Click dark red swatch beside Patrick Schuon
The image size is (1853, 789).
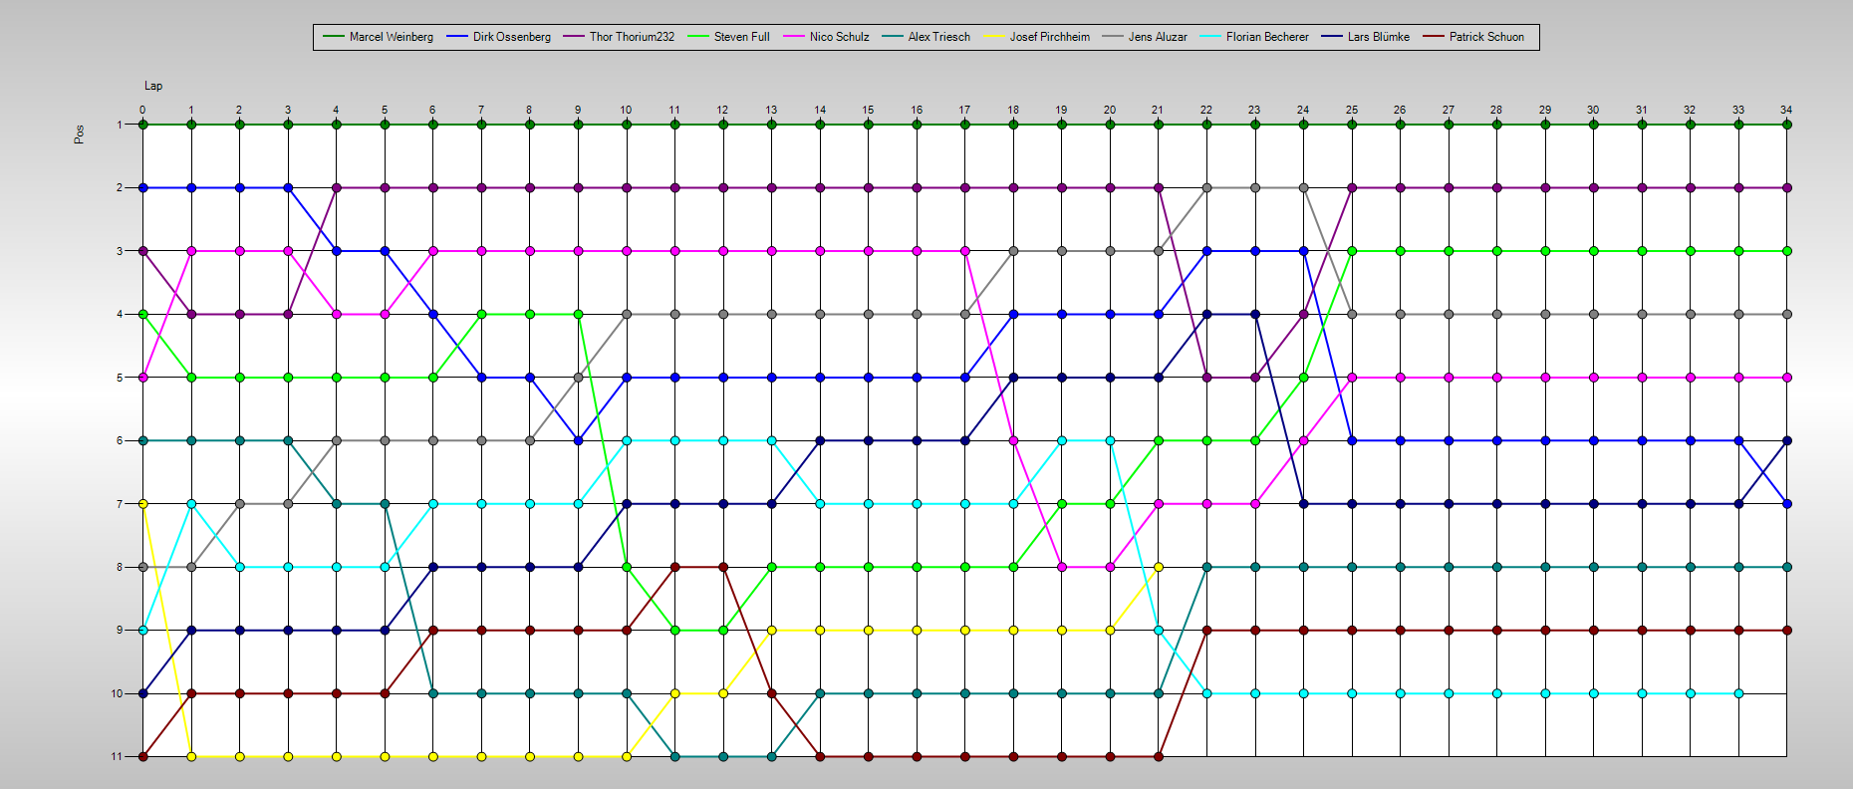1434,37
